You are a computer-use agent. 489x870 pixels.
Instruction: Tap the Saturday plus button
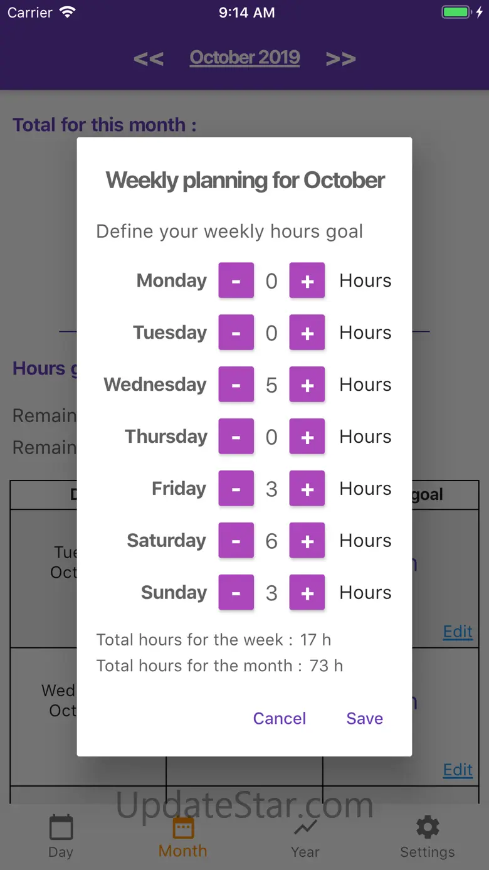(x=307, y=541)
